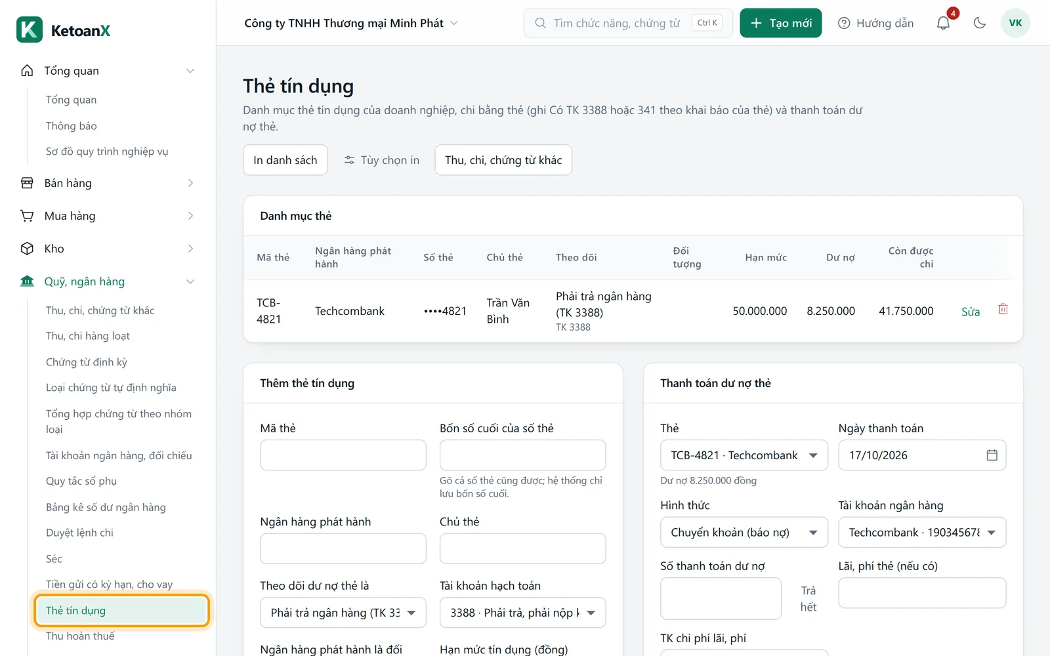
Task: Expand the Kho menu chevron
Action: [x=190, y=249]
